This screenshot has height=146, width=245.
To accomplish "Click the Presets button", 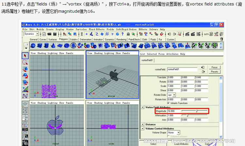I will click(x=214, y=72).
